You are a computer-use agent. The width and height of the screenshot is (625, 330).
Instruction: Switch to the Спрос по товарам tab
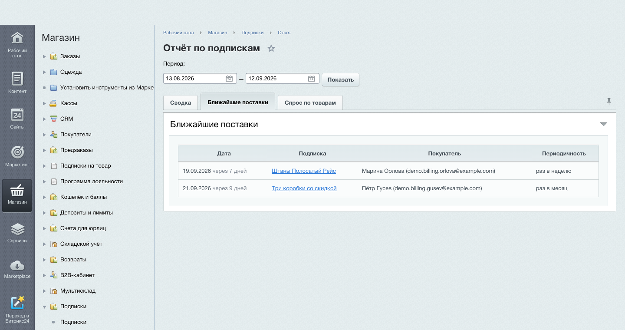(310, 103)
